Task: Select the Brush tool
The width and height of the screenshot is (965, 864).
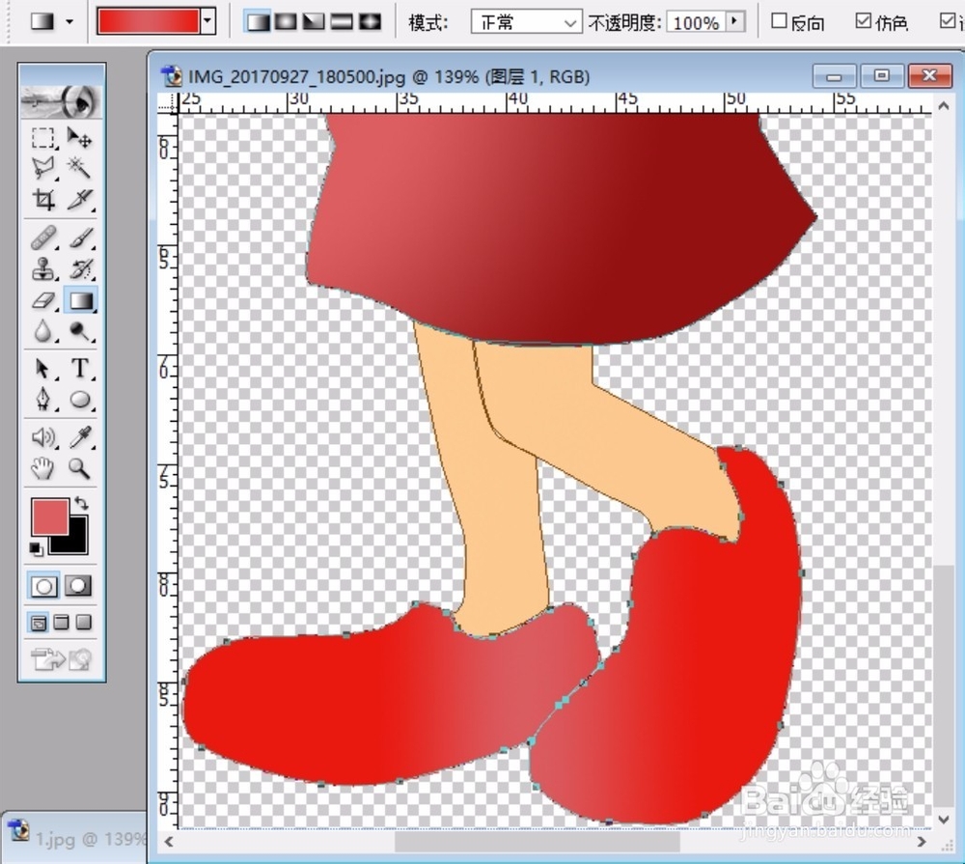Action: click(x=79, y=237)
